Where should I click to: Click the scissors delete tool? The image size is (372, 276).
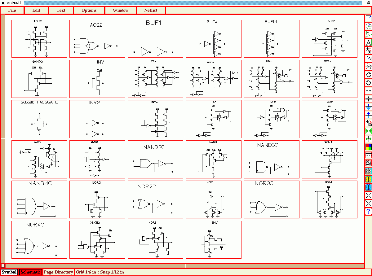[368, 67]
